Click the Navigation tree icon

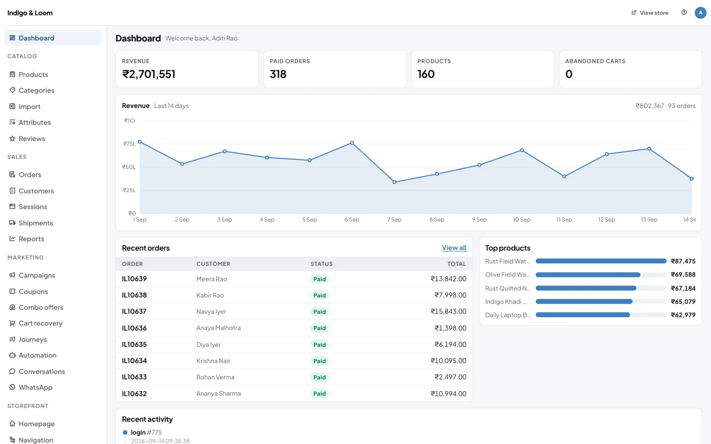(12, 440)
